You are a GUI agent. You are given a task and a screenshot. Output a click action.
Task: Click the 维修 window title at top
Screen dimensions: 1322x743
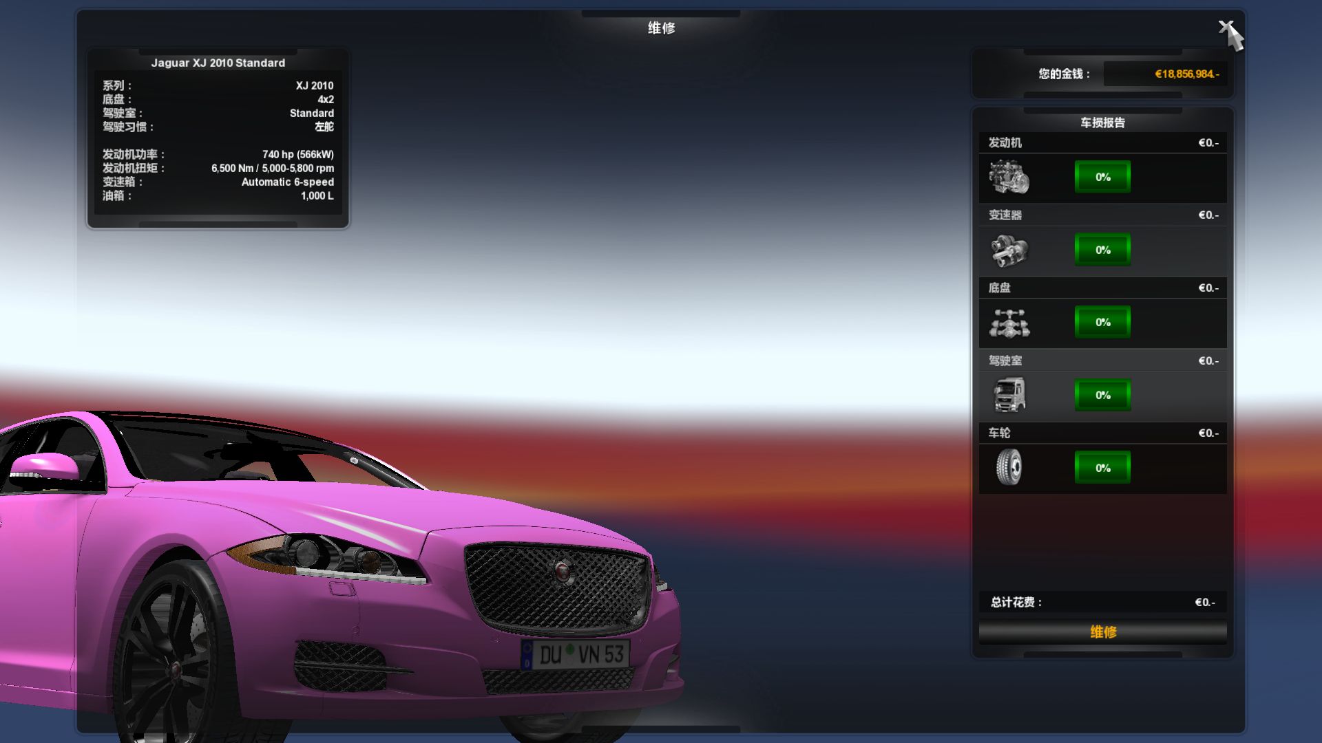click(x=661, y=28)
